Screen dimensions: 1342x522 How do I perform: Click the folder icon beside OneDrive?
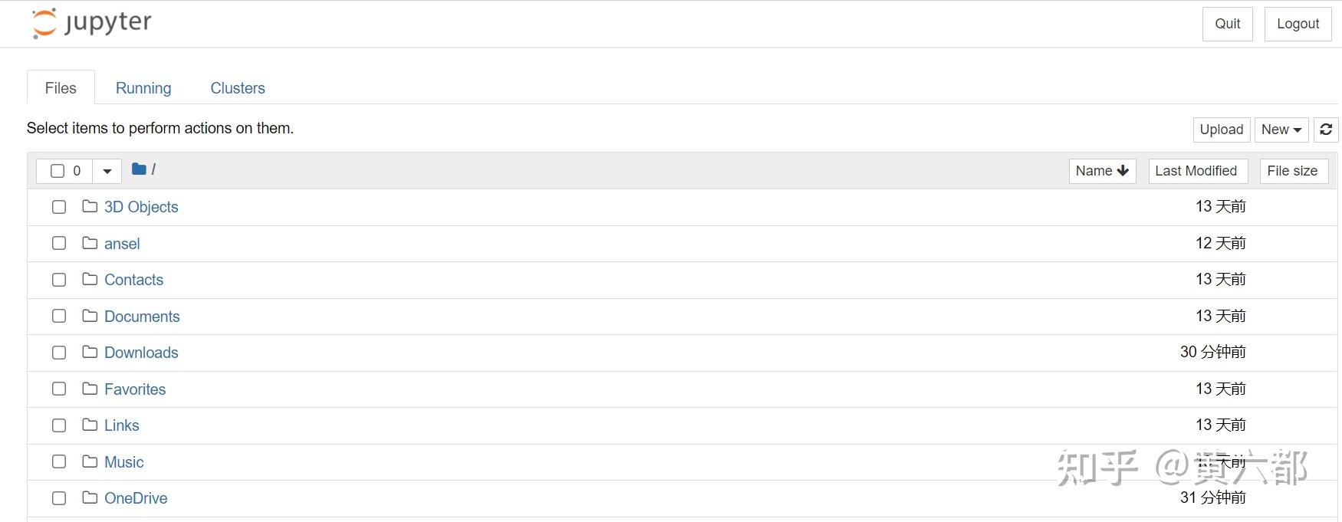pos(90,497)
